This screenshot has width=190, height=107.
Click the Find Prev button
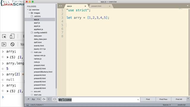tap(163, 99)
